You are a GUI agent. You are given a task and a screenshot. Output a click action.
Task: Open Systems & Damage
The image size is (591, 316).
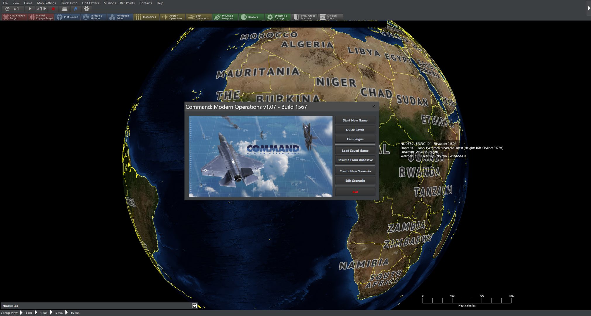278,17
